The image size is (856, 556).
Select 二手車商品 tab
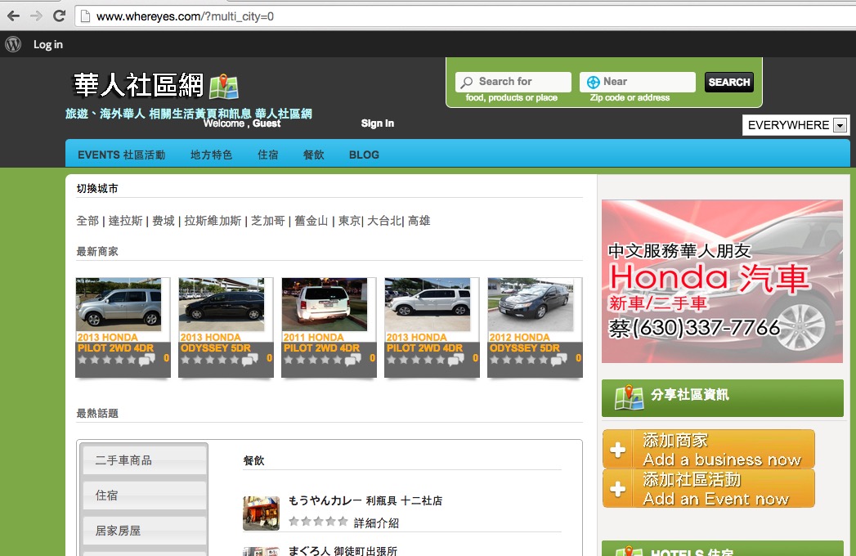[x=145, y=460]
